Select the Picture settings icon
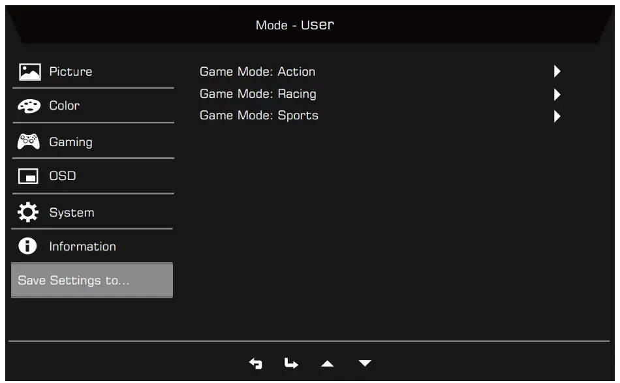Image resolution: width=620 pixels, height=383 pixels. 28,71
